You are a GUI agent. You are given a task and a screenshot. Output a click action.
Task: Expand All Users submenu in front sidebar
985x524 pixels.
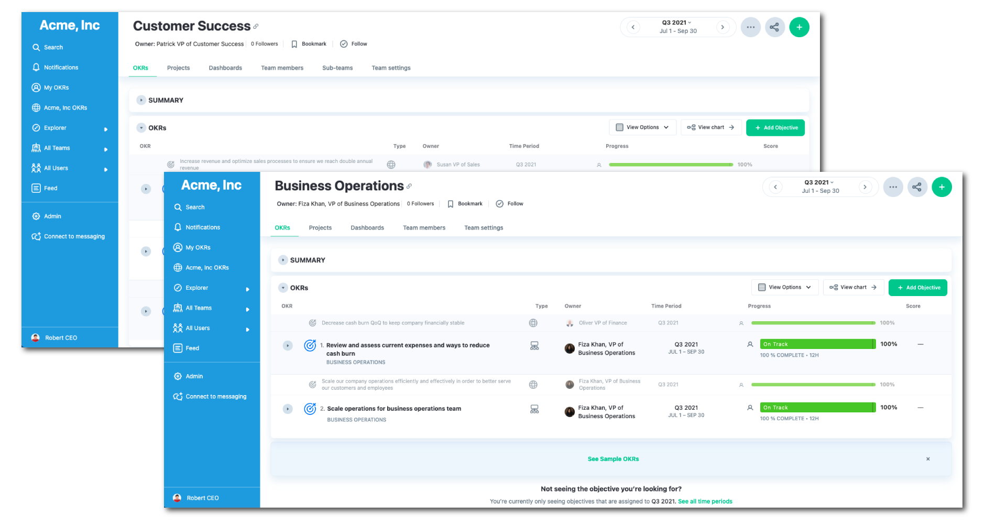pos(247,329)
